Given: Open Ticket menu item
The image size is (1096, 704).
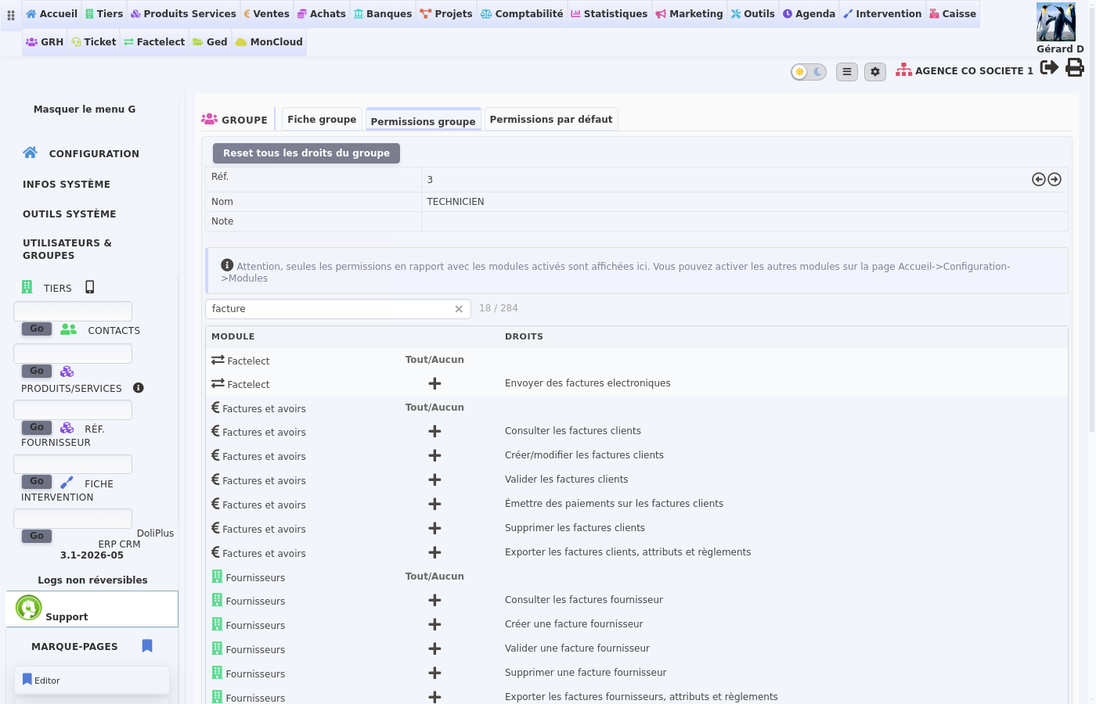Looking at the screenshot, I should point(94,42).
